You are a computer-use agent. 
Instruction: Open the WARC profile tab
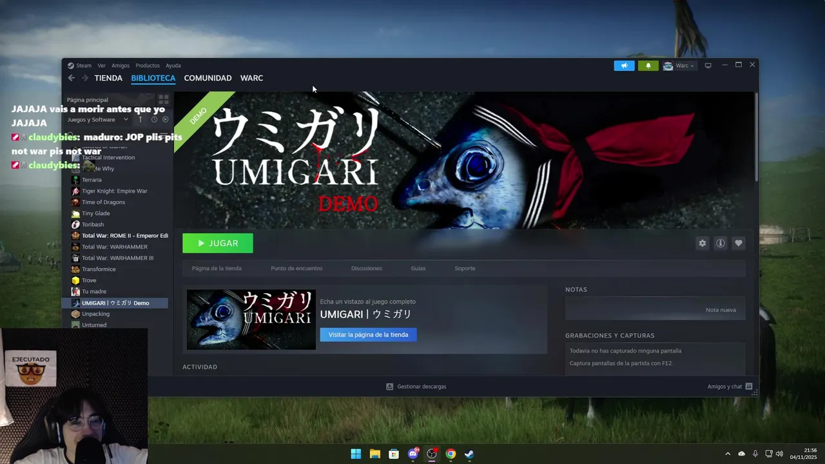251,78
